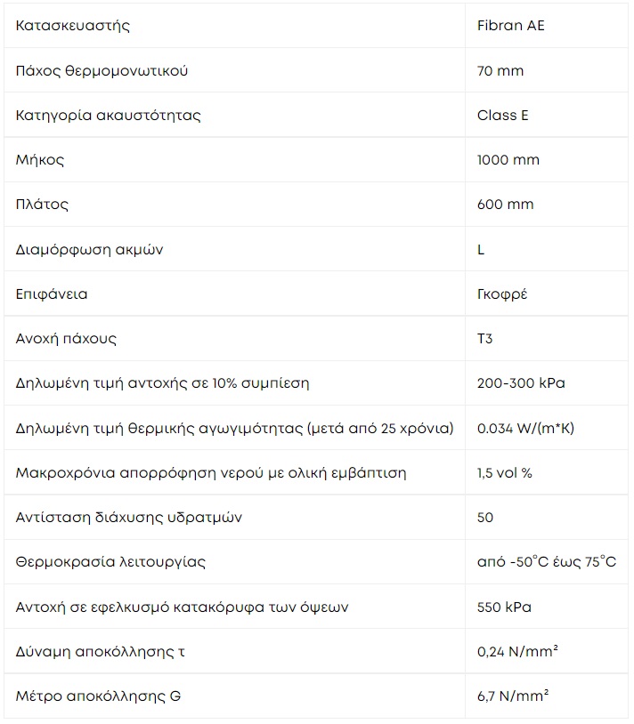Click the Μακροχρόνια απορρόφηση νερού label
Screen dimensions: 634x724
211,473
